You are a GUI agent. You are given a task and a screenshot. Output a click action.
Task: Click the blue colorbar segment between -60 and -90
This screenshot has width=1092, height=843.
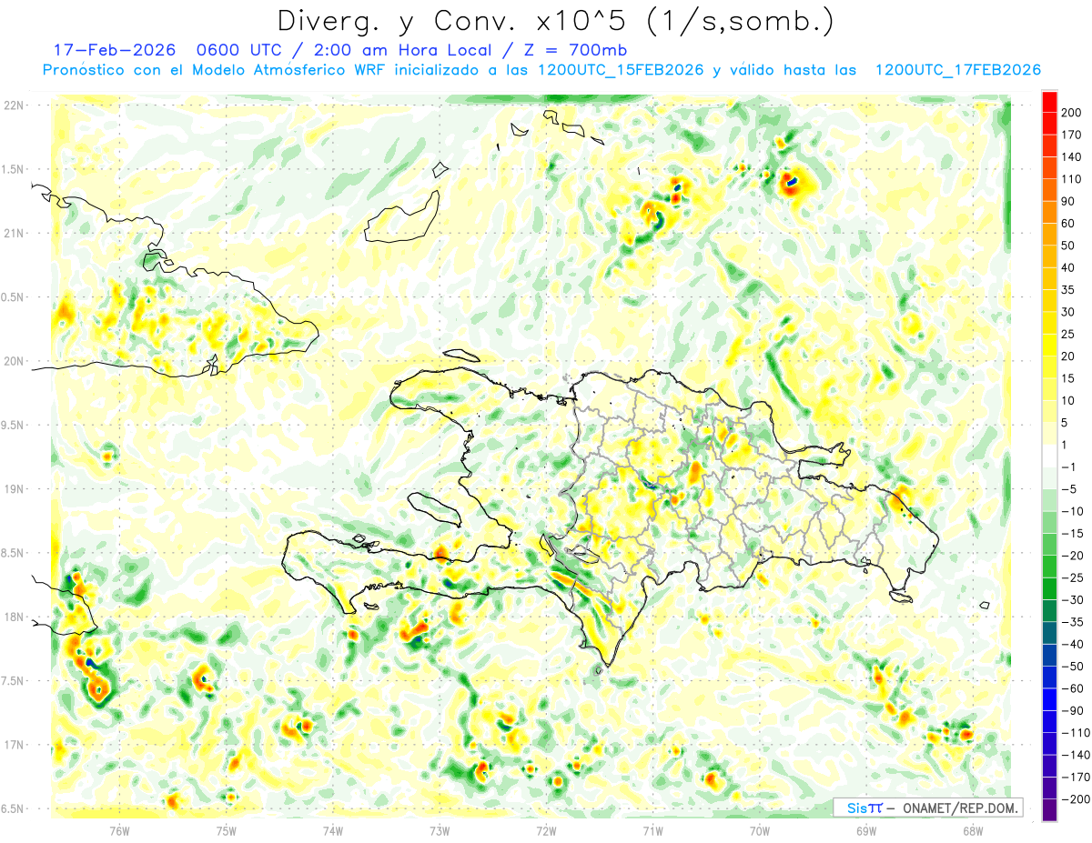[1049, 699]
